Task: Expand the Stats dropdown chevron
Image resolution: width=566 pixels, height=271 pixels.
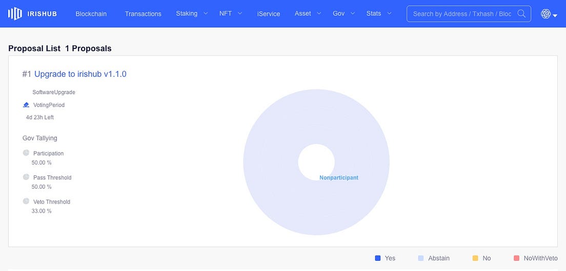Action: click(x=389, y=13)
